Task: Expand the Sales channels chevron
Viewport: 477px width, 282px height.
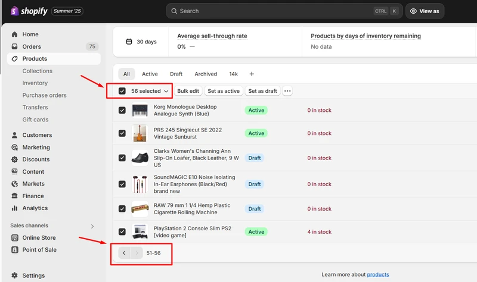Action: coord(92,226)
